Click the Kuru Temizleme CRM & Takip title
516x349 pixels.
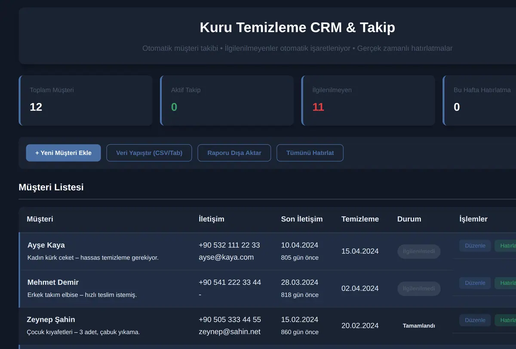(298, 28)
